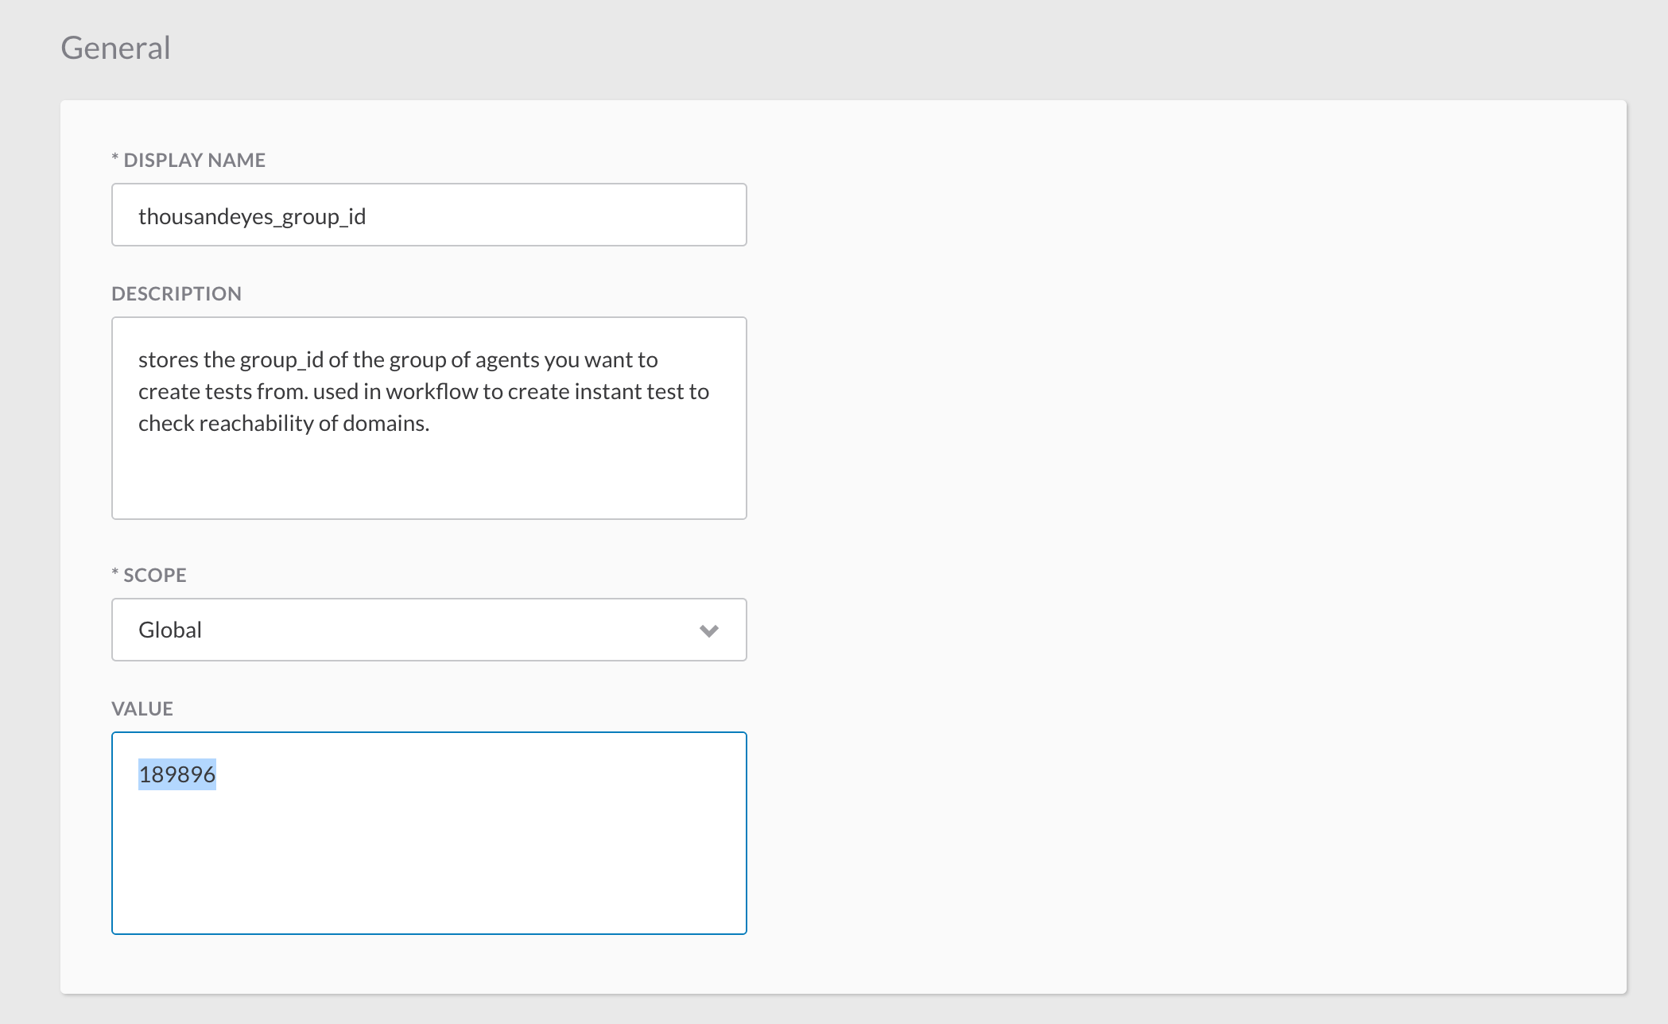Click the 'DESCRIPTION' field label
This screenshot has width=1668, height=1024.
pyautogui.click(x=176, y=293)
